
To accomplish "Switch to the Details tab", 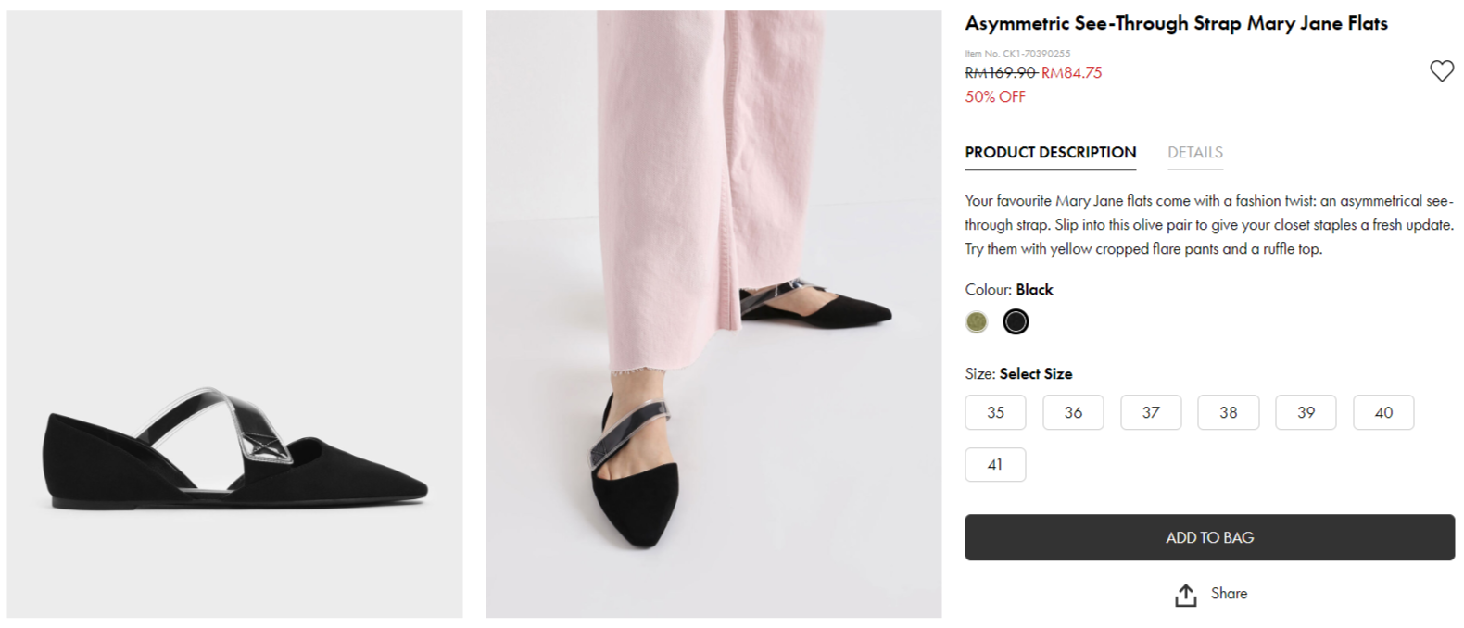I will pos(1194,153).
